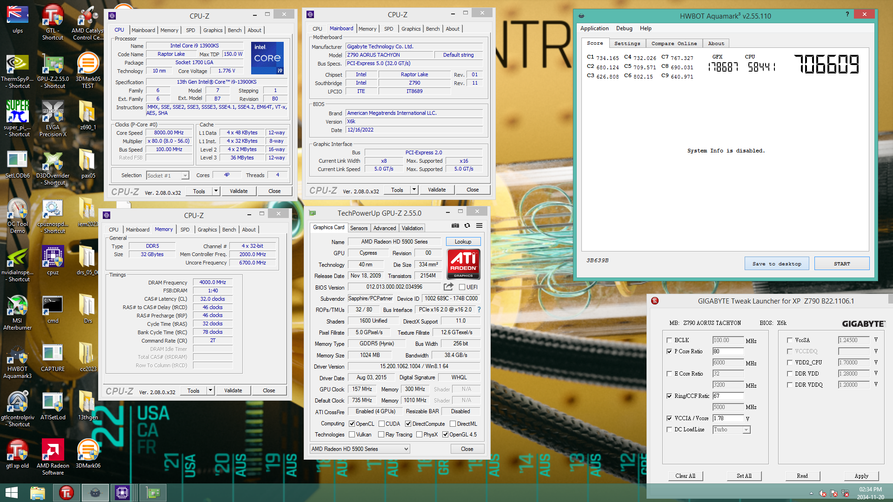
Task: Click P Core Ratio value field
Action: [x=728, y=351]
